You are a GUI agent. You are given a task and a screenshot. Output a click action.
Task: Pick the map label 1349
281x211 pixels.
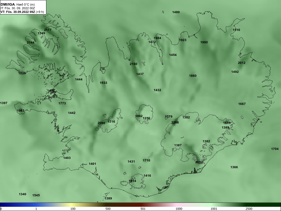click(41, 33)
